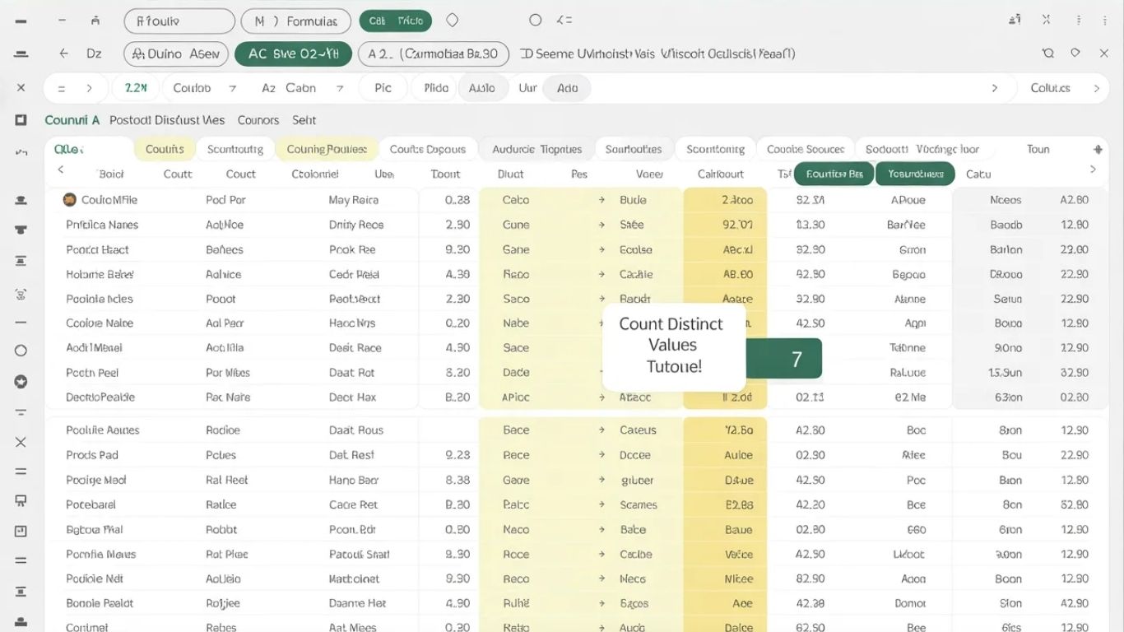Viewport: 1124px width, 632px height.
Task: Expand the Az Cabn font dropdown
Action: click(302, 87)
